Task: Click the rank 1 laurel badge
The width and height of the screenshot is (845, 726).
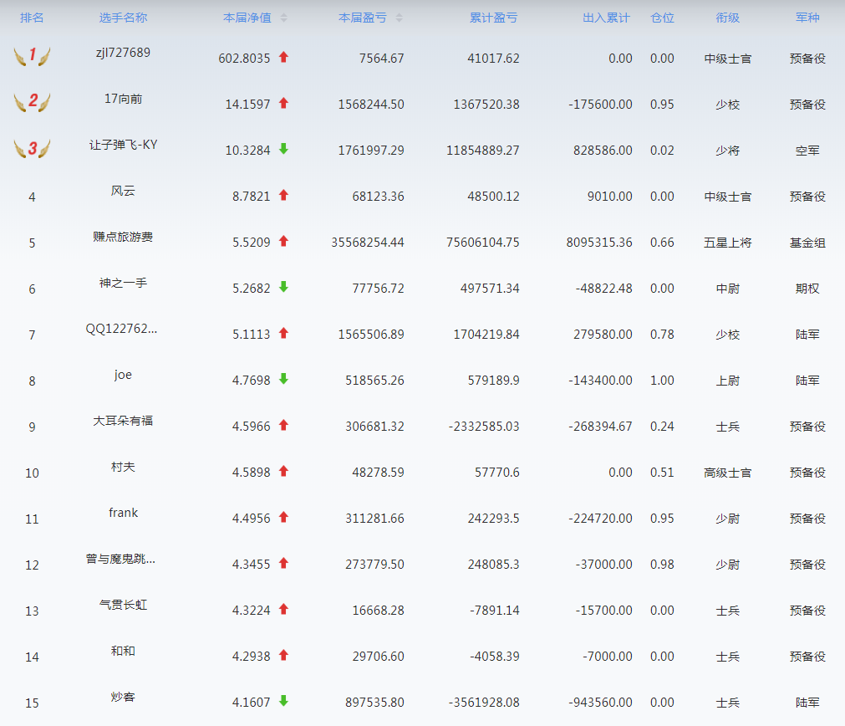Action: click(32, 55)
